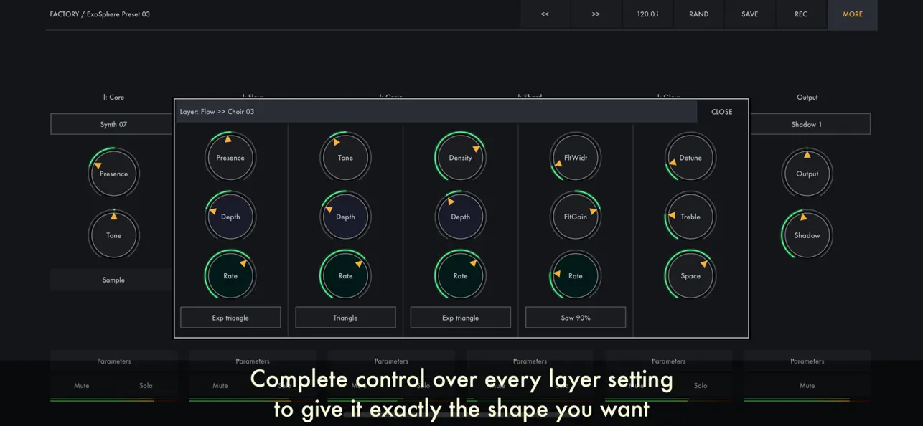Adjust the Treble knob
Screen dimensions: 923x426
pyautogui.click(x=690, y=216)
